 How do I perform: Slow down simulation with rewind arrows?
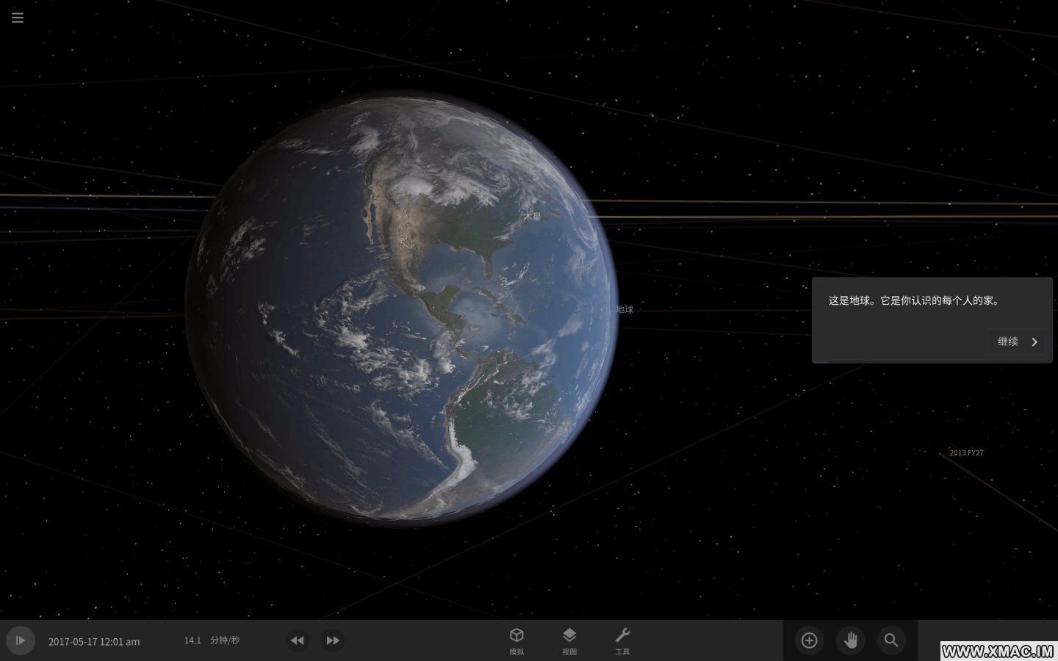coord(297,640)
